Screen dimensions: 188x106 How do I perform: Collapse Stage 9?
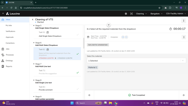[x=34, y=96]
